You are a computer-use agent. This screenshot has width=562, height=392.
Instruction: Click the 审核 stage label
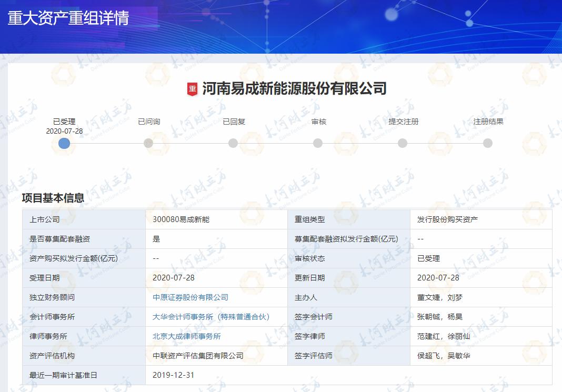319,122
